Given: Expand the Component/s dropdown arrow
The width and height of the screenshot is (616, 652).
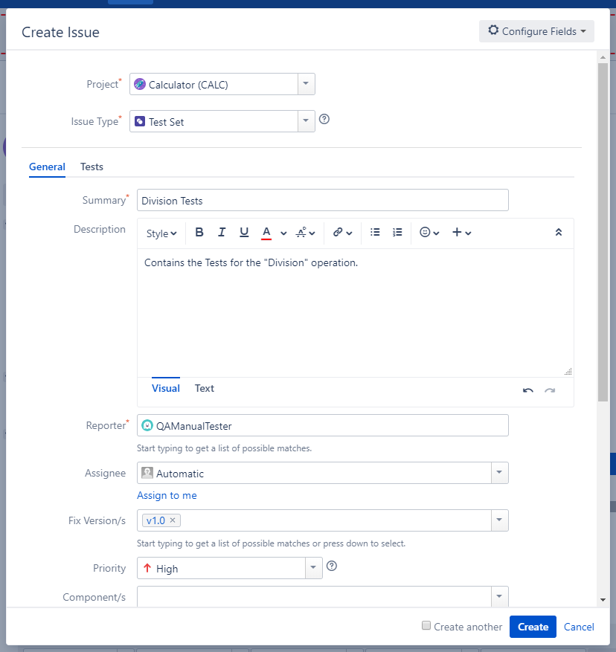Looking at the screenshot, I should [499, 597].
